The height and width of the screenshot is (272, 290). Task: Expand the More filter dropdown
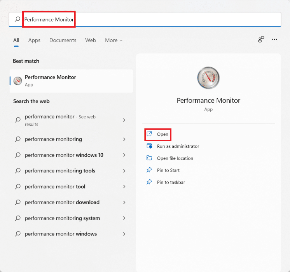pyautogui.click(x=114, y=40)
